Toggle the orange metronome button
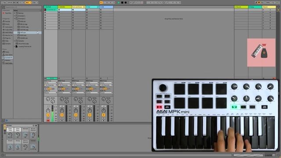Screen dimensions: 281x158 (x=28, y=3)
